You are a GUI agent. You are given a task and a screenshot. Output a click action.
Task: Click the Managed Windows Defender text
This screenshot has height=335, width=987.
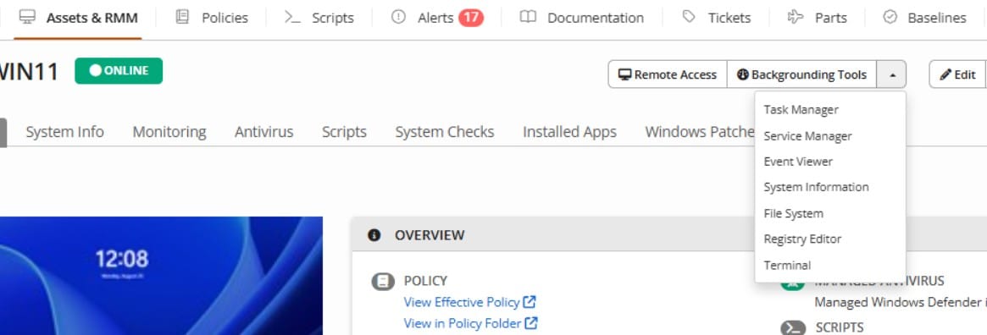[x=901, y=302]
